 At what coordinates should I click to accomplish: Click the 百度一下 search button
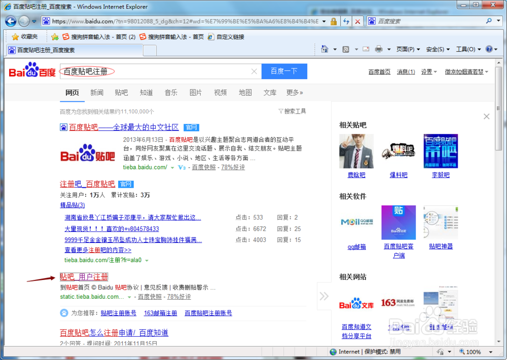[284, 71]
